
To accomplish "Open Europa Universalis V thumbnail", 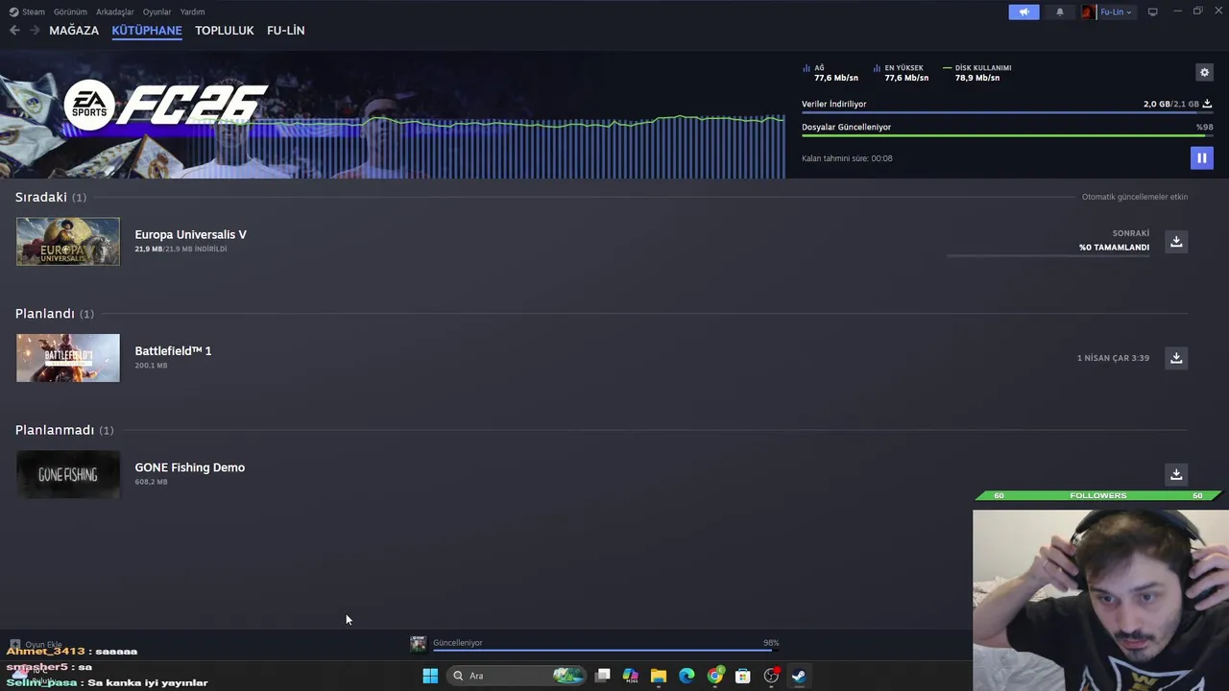I will tap(68, 241).
